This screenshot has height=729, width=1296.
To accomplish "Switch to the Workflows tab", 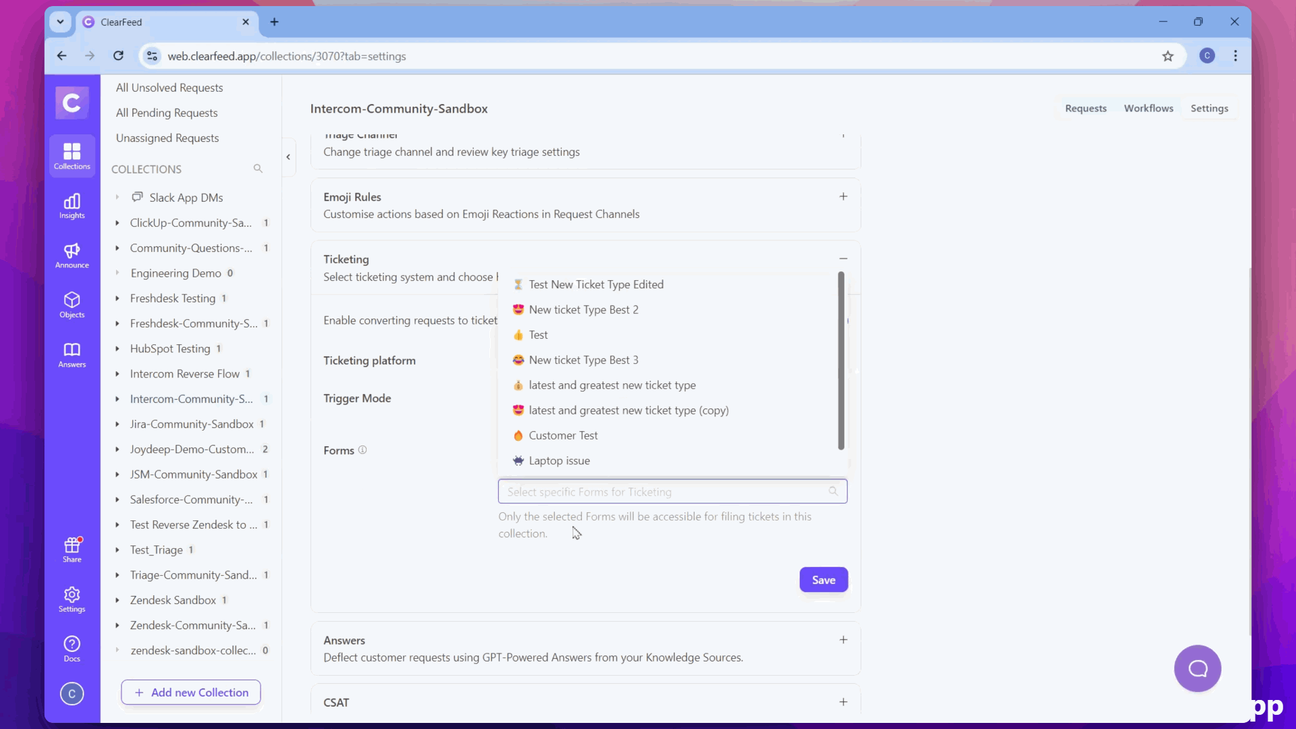I will 1148,108.
